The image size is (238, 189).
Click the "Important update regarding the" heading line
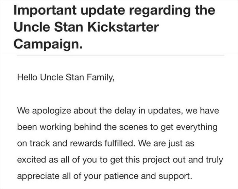(114, 11)
